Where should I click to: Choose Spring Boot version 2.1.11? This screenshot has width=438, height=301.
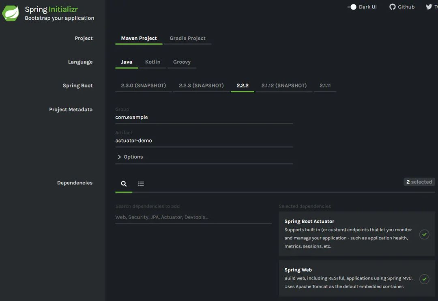click(x=325, y=85)
